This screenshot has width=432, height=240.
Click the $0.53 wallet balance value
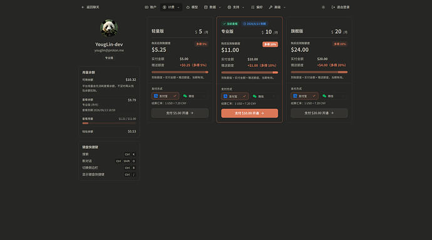pos(131,131)
